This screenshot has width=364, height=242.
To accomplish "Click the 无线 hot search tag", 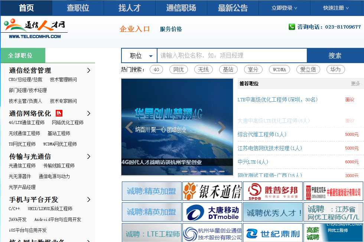I will [204, 69].
